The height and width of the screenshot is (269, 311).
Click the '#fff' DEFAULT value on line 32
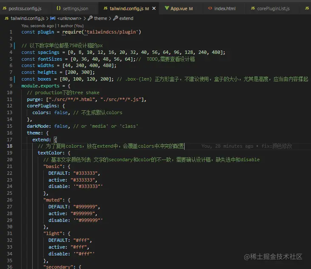[81, 240]
